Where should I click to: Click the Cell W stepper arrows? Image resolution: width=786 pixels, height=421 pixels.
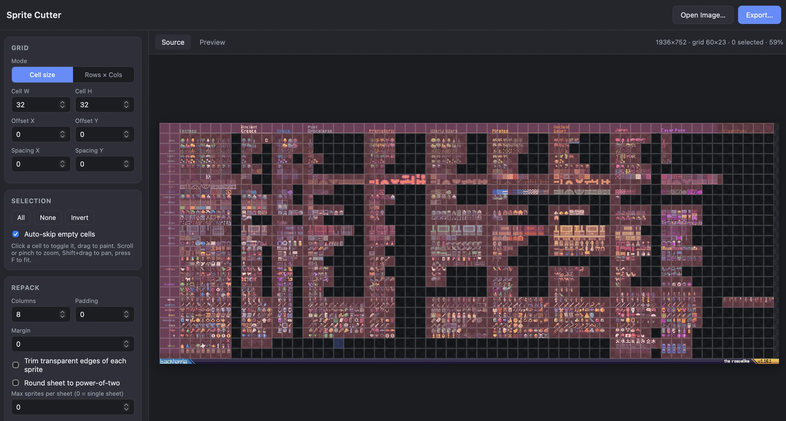62,105
